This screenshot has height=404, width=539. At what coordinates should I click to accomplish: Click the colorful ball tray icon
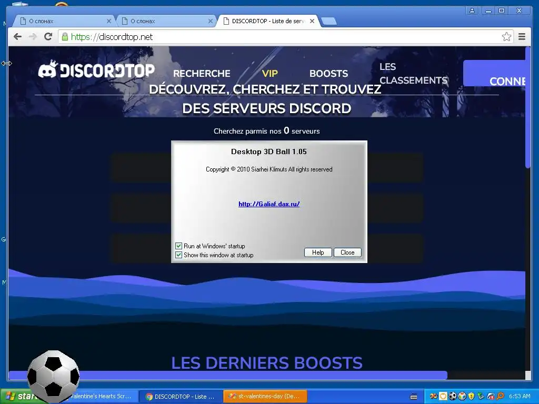click(462, 397)
